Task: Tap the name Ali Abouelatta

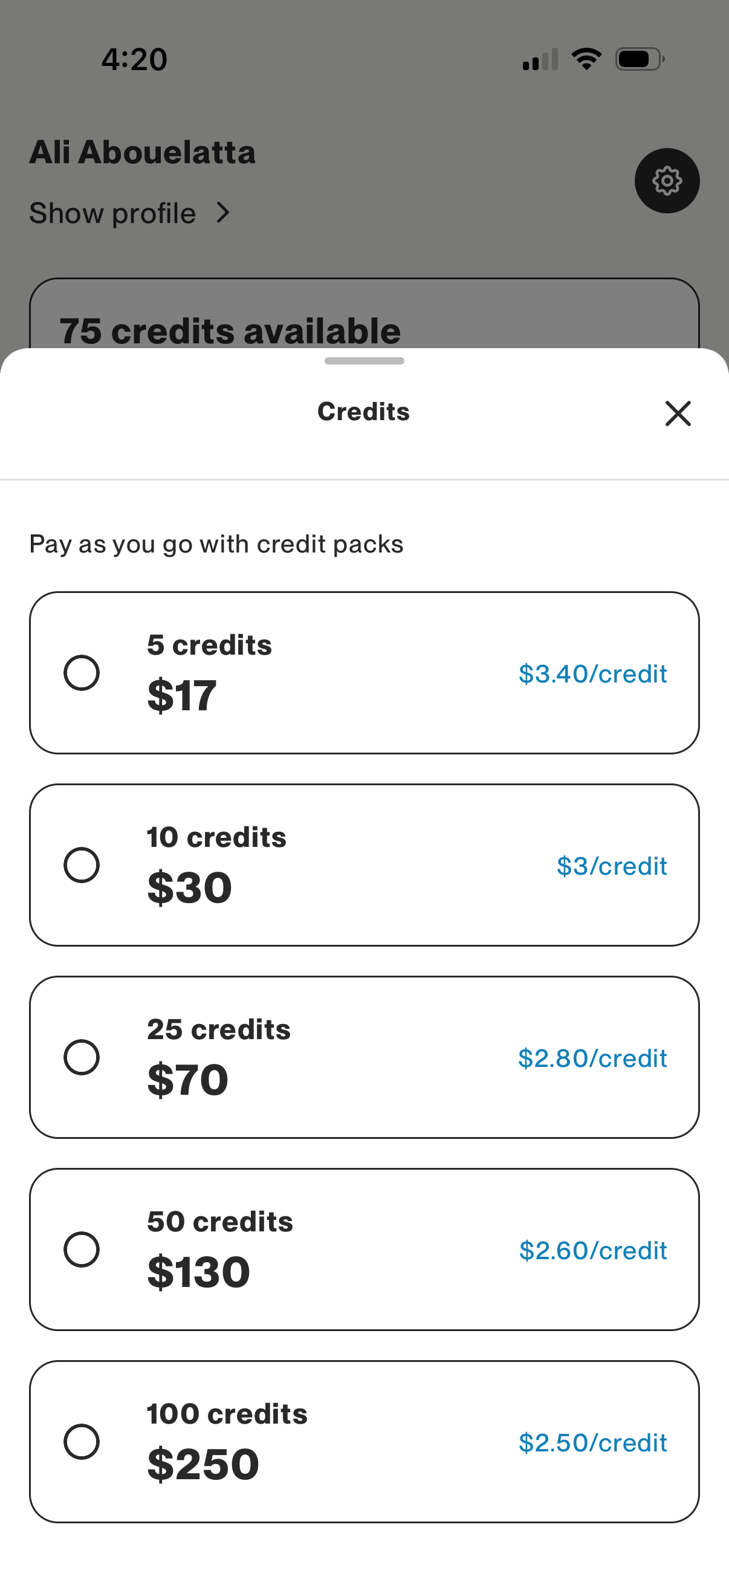Action: coord(142,152)
